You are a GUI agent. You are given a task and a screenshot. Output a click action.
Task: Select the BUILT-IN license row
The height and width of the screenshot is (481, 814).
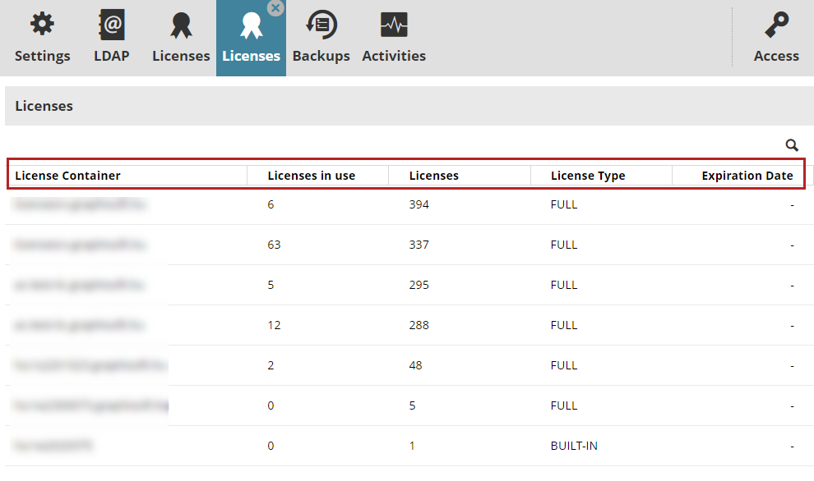(x=574, y=446)
